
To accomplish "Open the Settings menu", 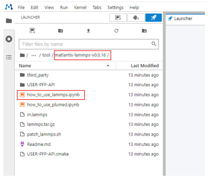I will coord(115,8).
